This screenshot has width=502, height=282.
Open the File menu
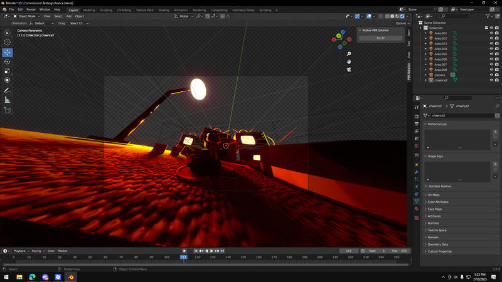pyautogui.click(x=11, y=9)
